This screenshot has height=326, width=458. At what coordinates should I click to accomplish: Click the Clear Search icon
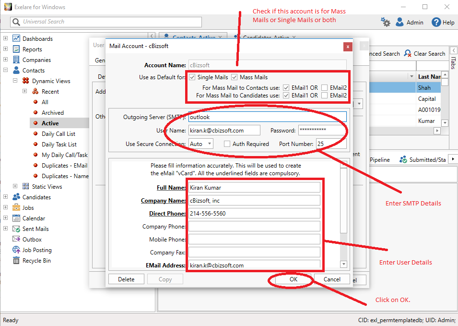coord(408,53)
